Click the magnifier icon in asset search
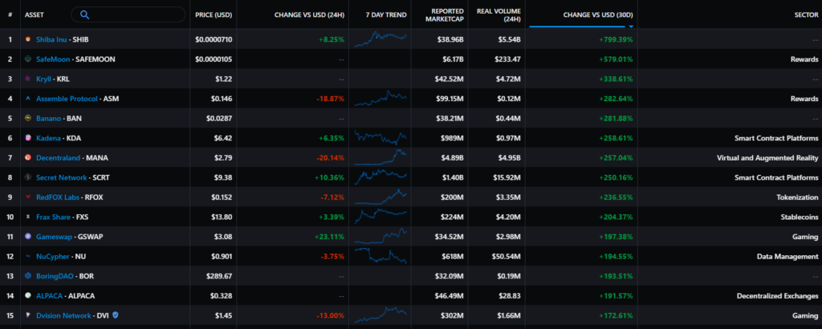The image size is (822, 329). [x=85, y=14]
